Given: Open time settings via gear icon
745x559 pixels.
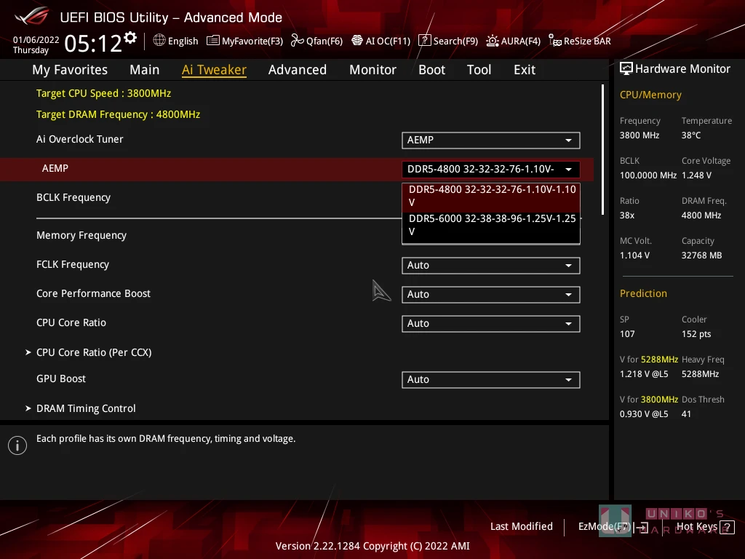Looking at the screenshot, I should click(130, 38).
